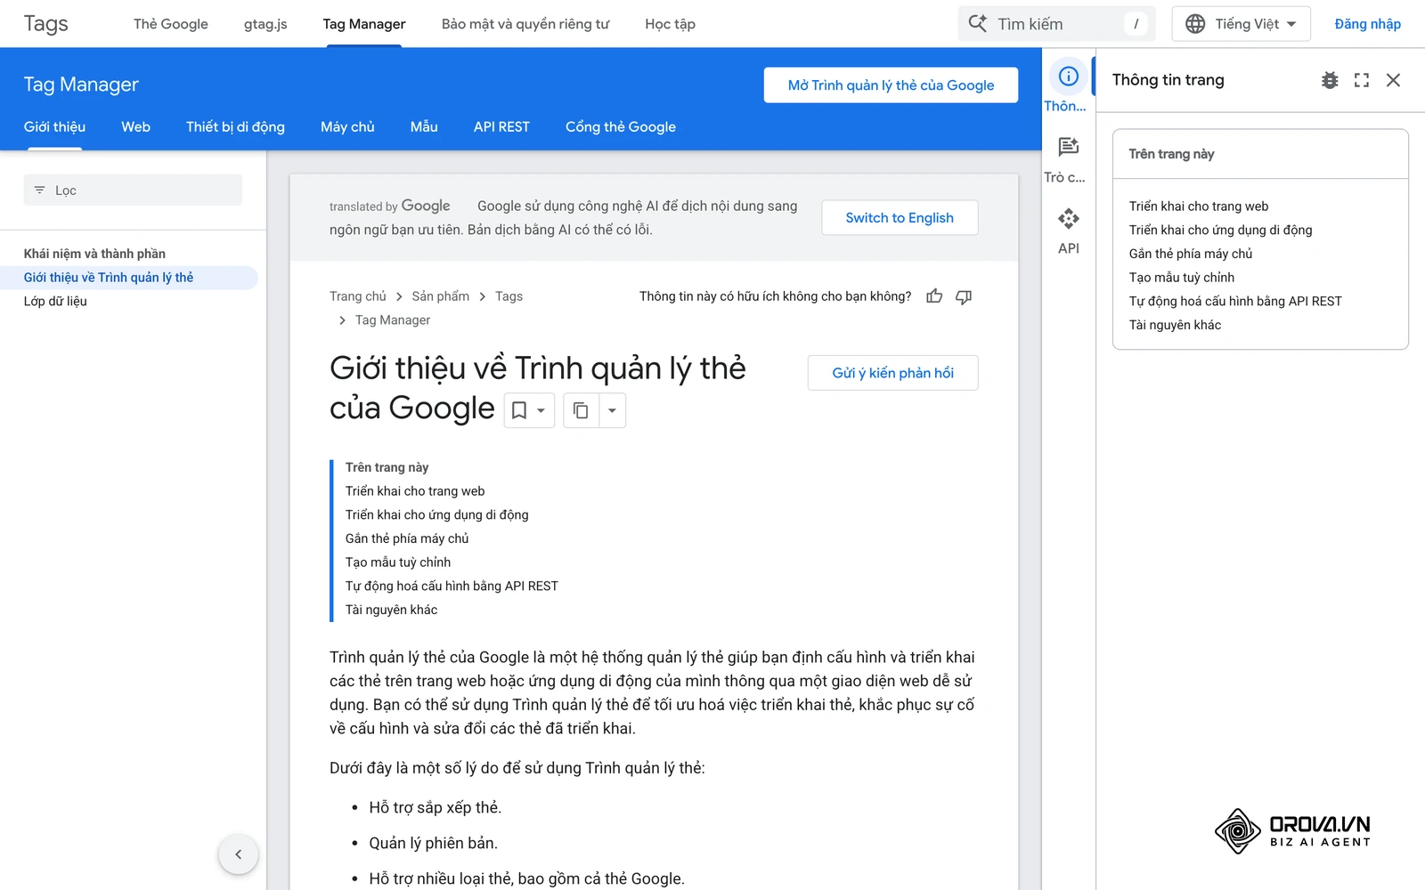Click the Tag Manager header title

point(81,85)
